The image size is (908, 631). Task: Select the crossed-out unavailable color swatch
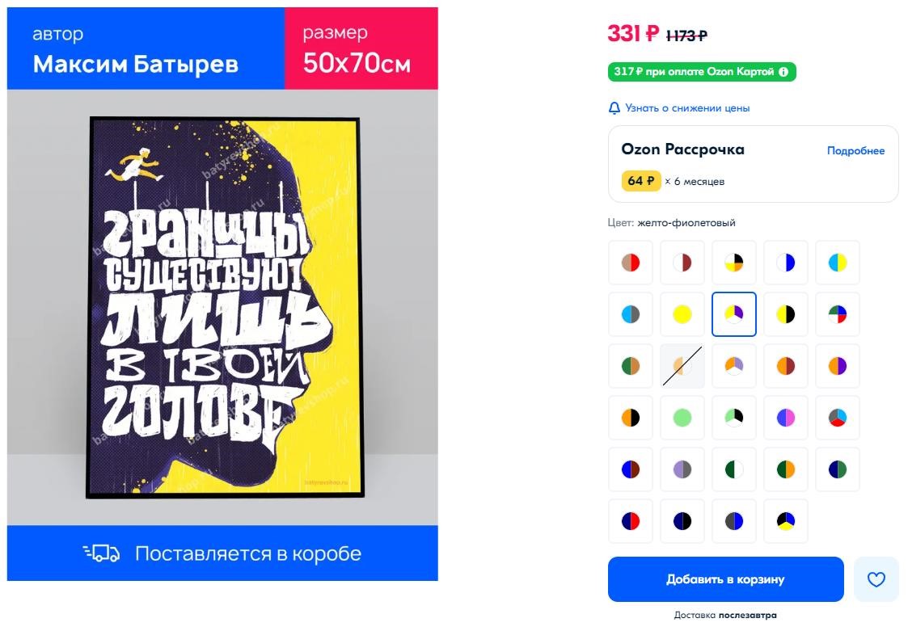tap(682, 366)
